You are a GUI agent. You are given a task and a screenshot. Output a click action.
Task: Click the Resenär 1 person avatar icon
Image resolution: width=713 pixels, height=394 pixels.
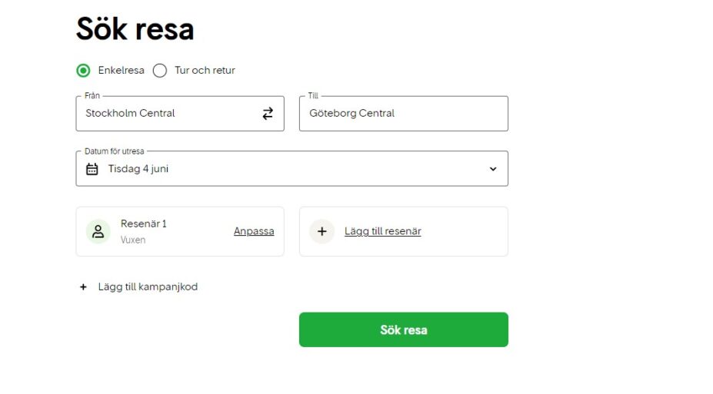pos(98,231)
